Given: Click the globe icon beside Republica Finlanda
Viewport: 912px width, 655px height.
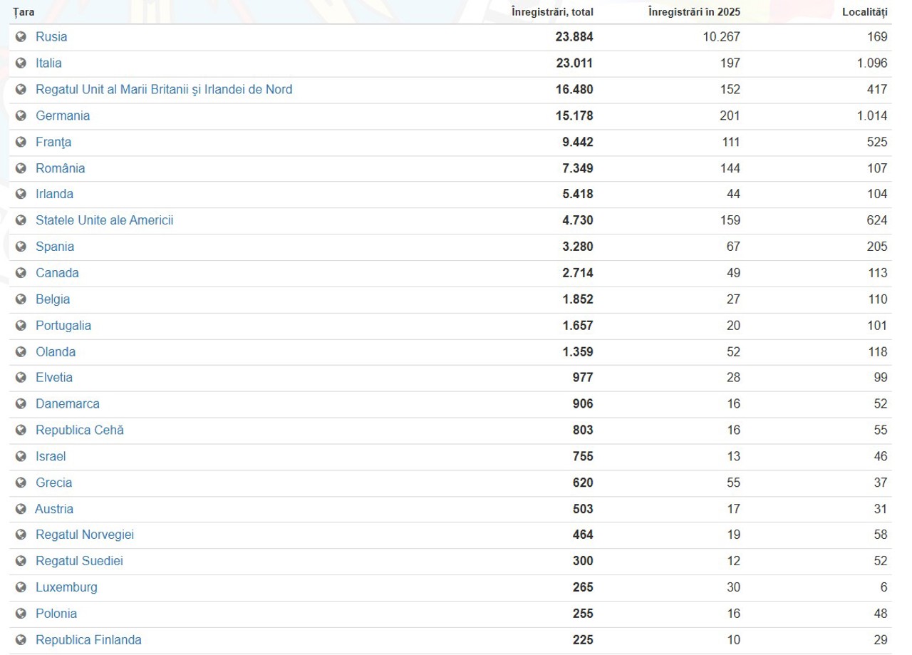Looking at the screenshot, I should click(21, 640).
